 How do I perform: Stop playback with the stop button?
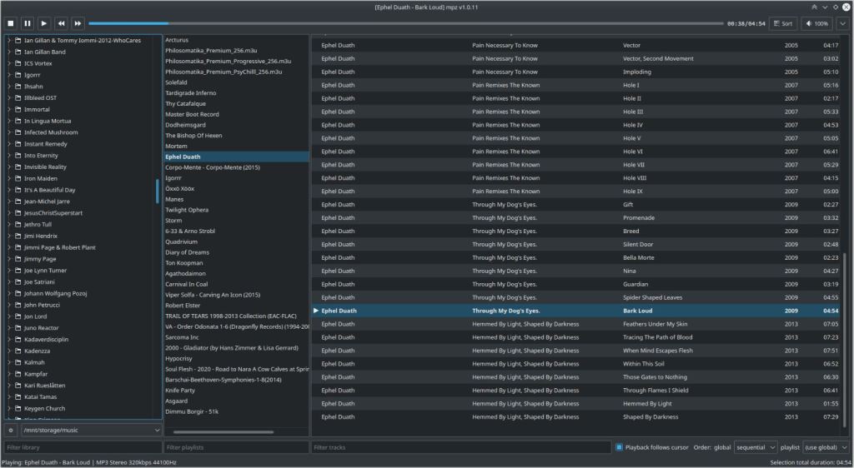[x=10, y=23]
